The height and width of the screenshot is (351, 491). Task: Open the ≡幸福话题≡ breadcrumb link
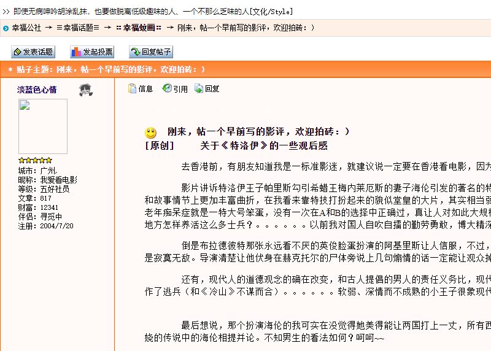[x=78, y=28]
